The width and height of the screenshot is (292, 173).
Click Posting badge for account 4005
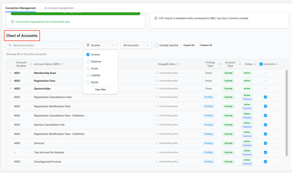[208, 97]
